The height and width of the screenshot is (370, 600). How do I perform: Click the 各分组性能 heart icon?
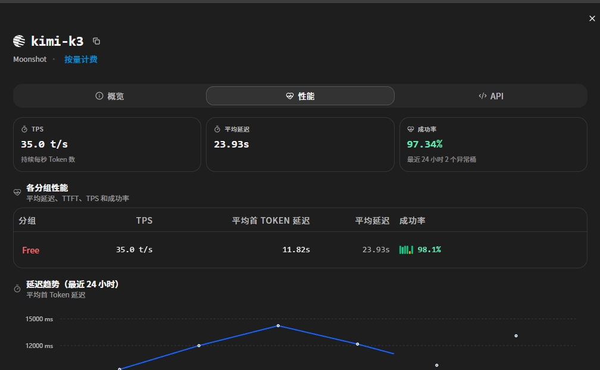click(17, 192)
